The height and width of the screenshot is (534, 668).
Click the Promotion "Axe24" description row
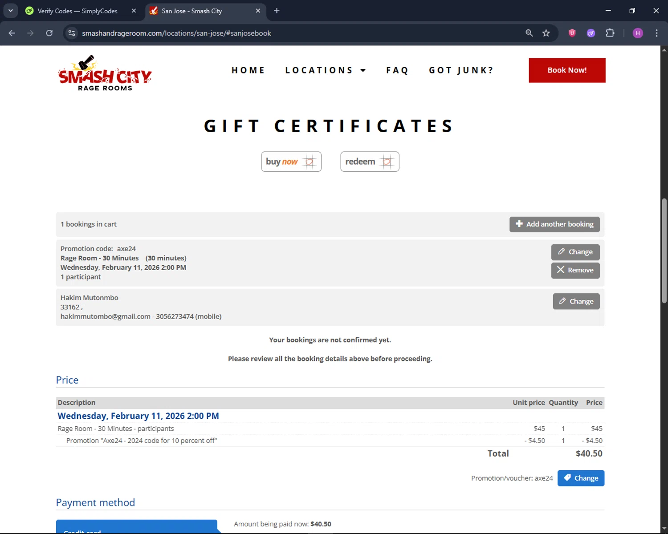click(142, 441)
